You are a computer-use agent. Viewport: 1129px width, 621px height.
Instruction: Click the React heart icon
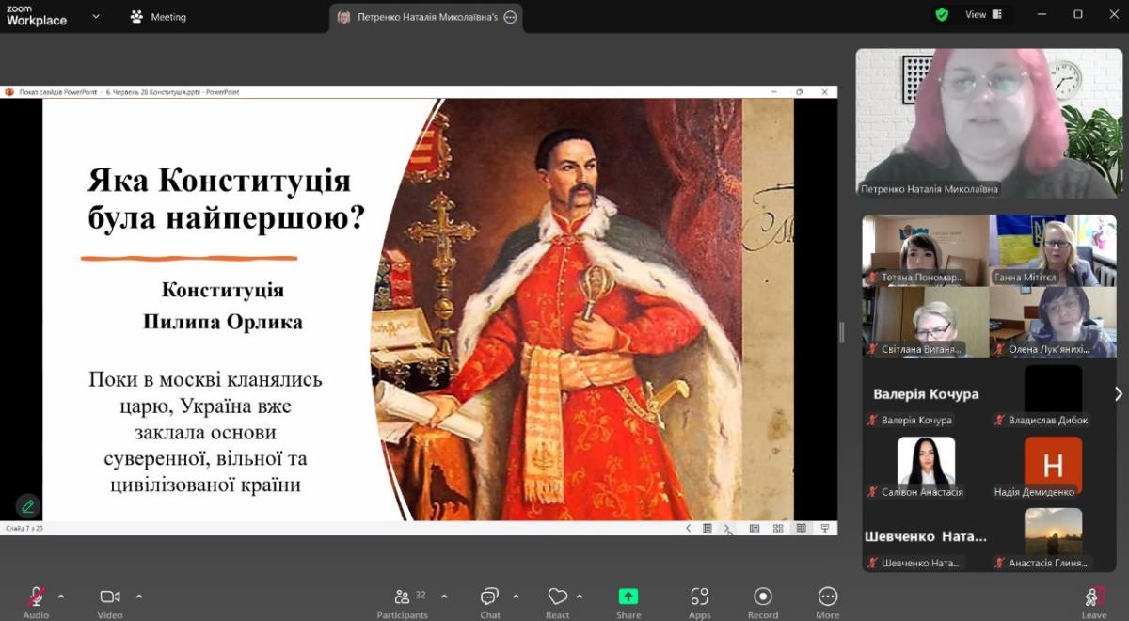(x=557, y=597)
